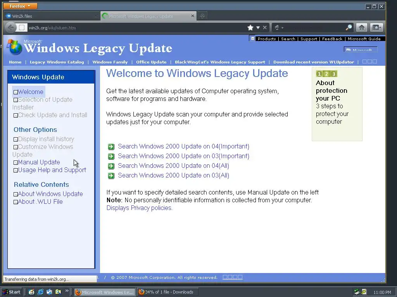Open Products in the top black bar

(x=267, y=39)
